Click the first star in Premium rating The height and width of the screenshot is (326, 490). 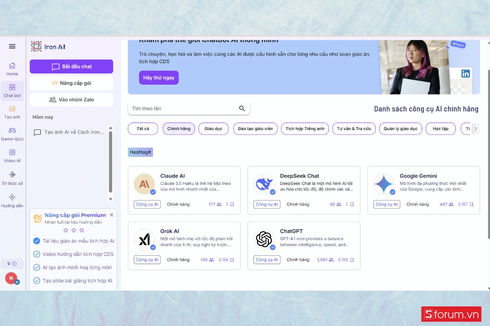tap(66, 230)
